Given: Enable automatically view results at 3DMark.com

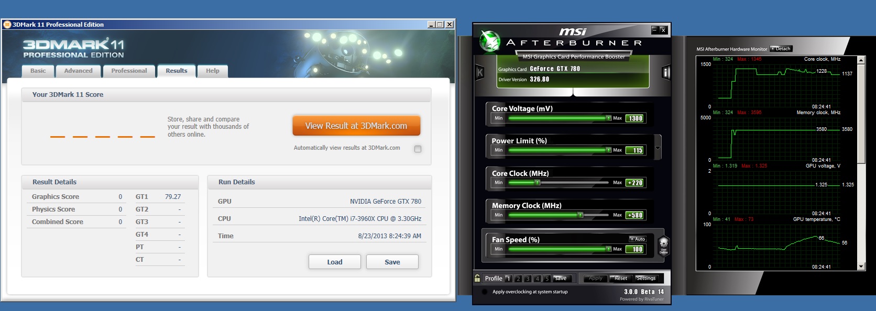Looking at the screenshot, I should tap(418, 149).
